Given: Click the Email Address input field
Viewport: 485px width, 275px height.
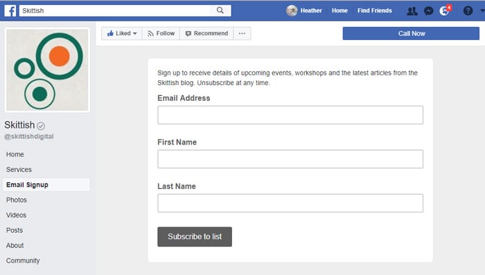Looking at the screenshot, I should (x=290, y=115).
